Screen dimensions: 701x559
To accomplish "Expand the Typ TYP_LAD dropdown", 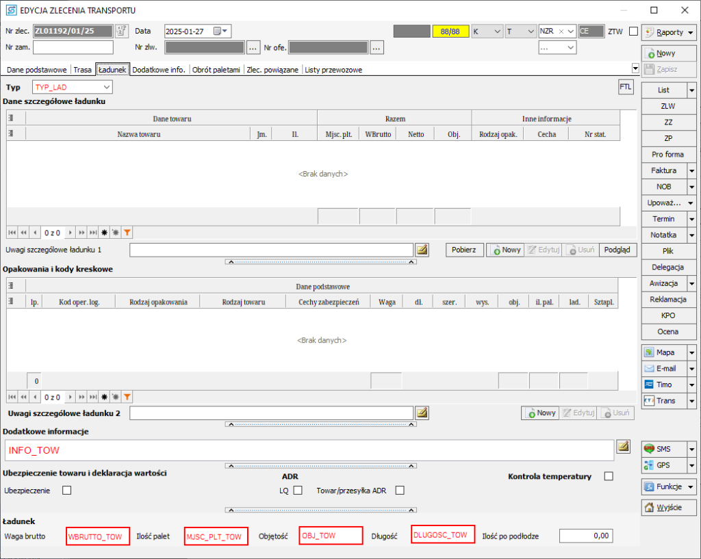I will (106, 88).
